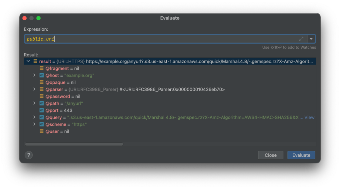Click into the Expression input field
Viewport: 340px width, 189px height.
(160, 39)
